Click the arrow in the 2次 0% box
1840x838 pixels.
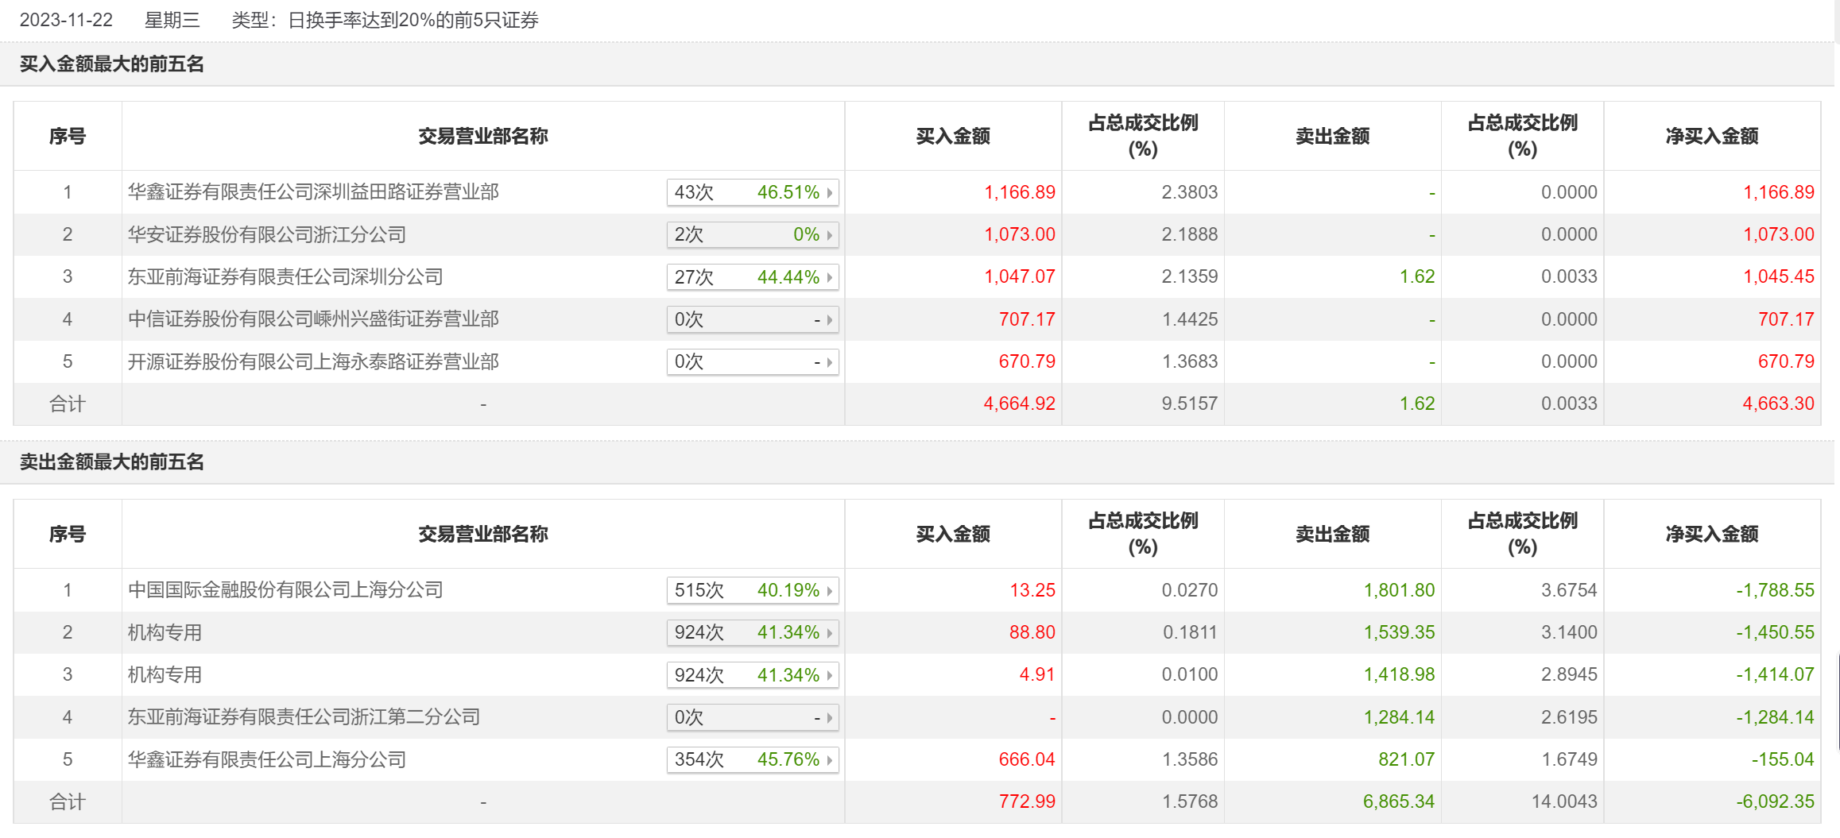(x=829, y=235)
